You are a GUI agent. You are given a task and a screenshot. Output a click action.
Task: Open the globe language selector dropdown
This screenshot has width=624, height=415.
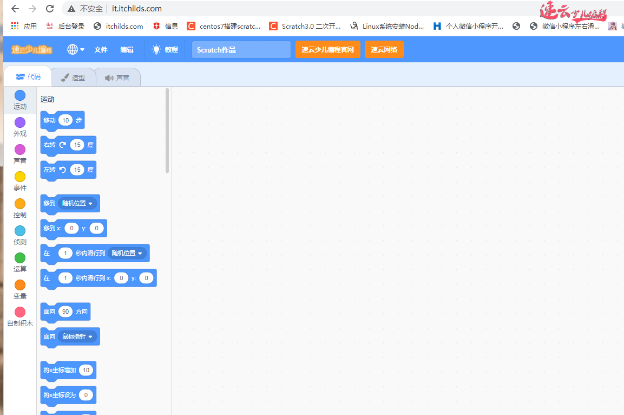(76, 49)
